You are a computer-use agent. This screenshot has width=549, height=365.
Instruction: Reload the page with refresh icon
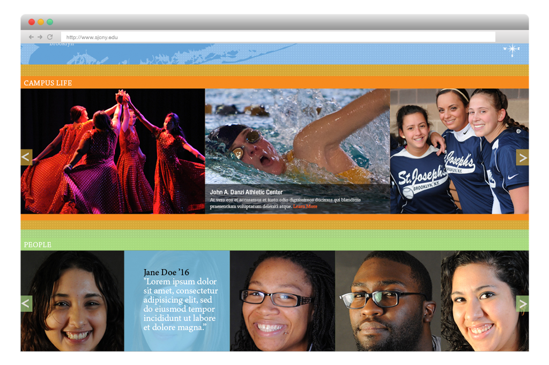(x=50, y=37)
